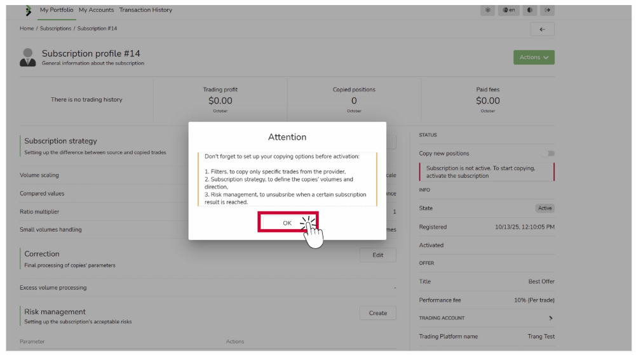Go to Transaction History tab

coord(145,10)
